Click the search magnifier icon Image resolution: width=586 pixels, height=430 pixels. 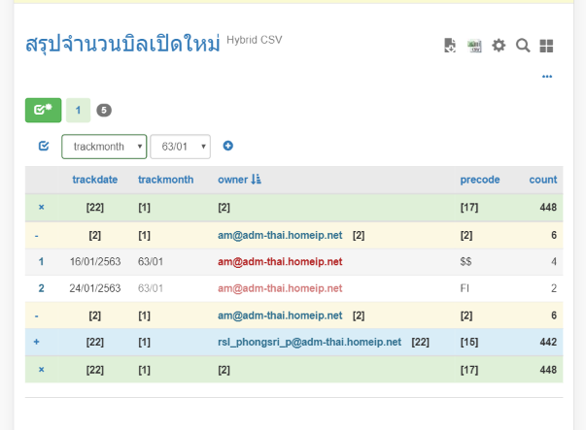[523, 46]
